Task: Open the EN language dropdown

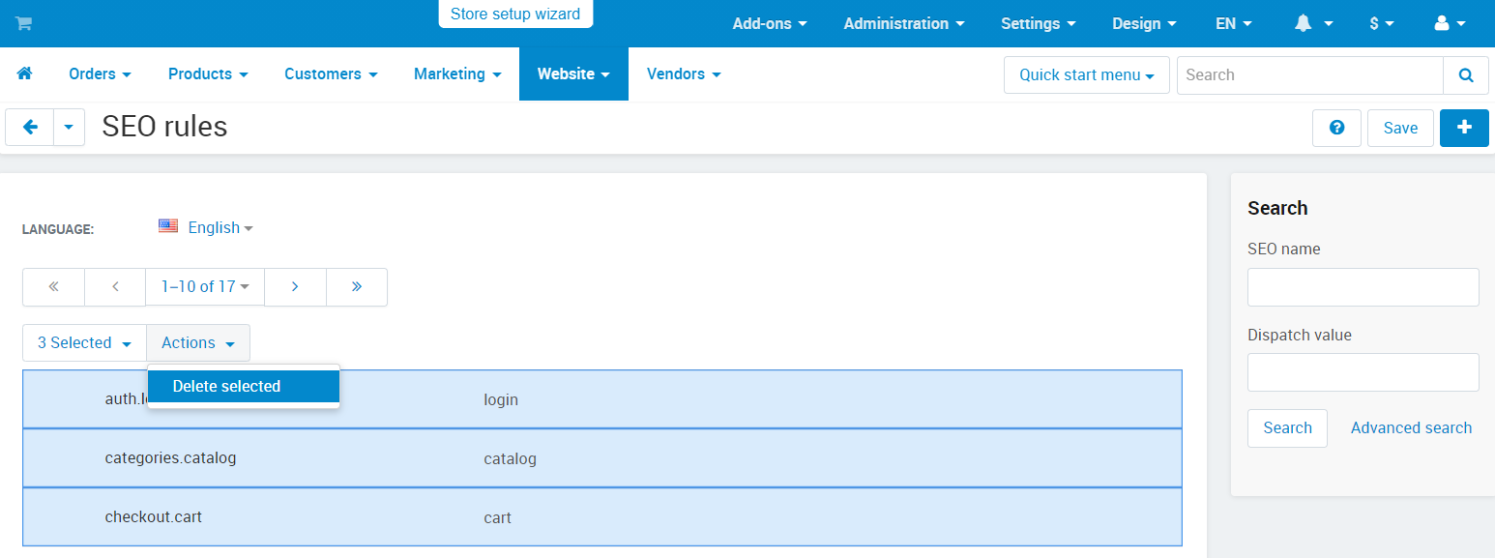Action: coord(1234,23)
